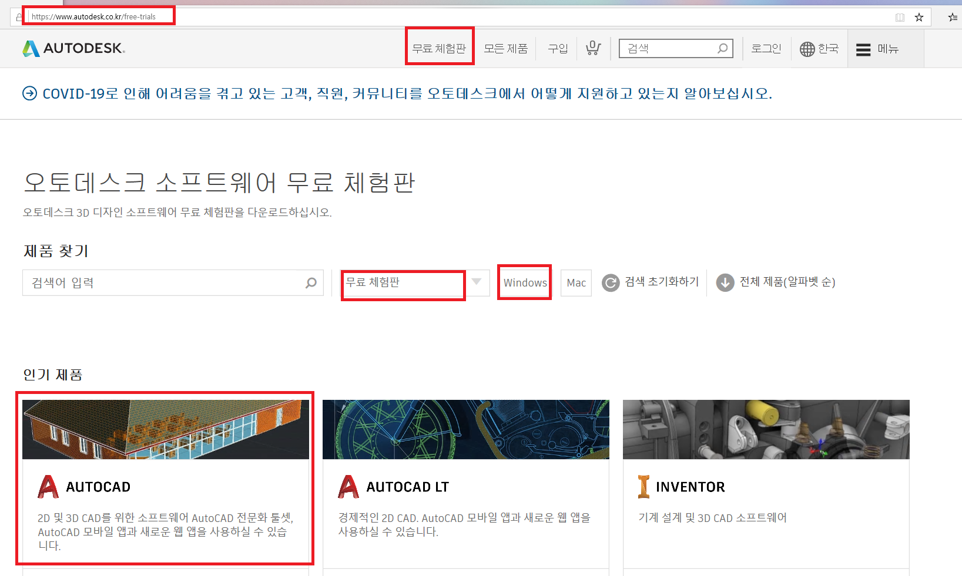Open the 메뉴 label in header
Image resolution: width=962 pixels, height=576 pixels.
pyautogui.click(x=889, y=49)
